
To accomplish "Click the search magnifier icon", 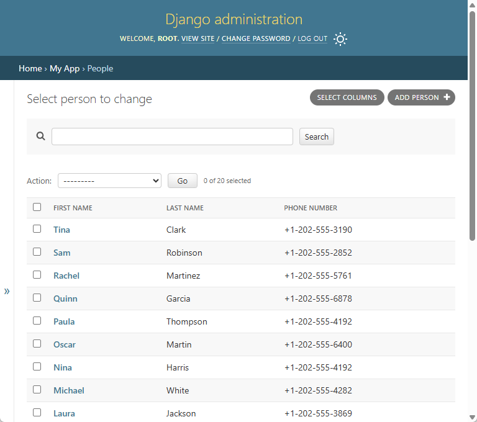I will 40,136.
